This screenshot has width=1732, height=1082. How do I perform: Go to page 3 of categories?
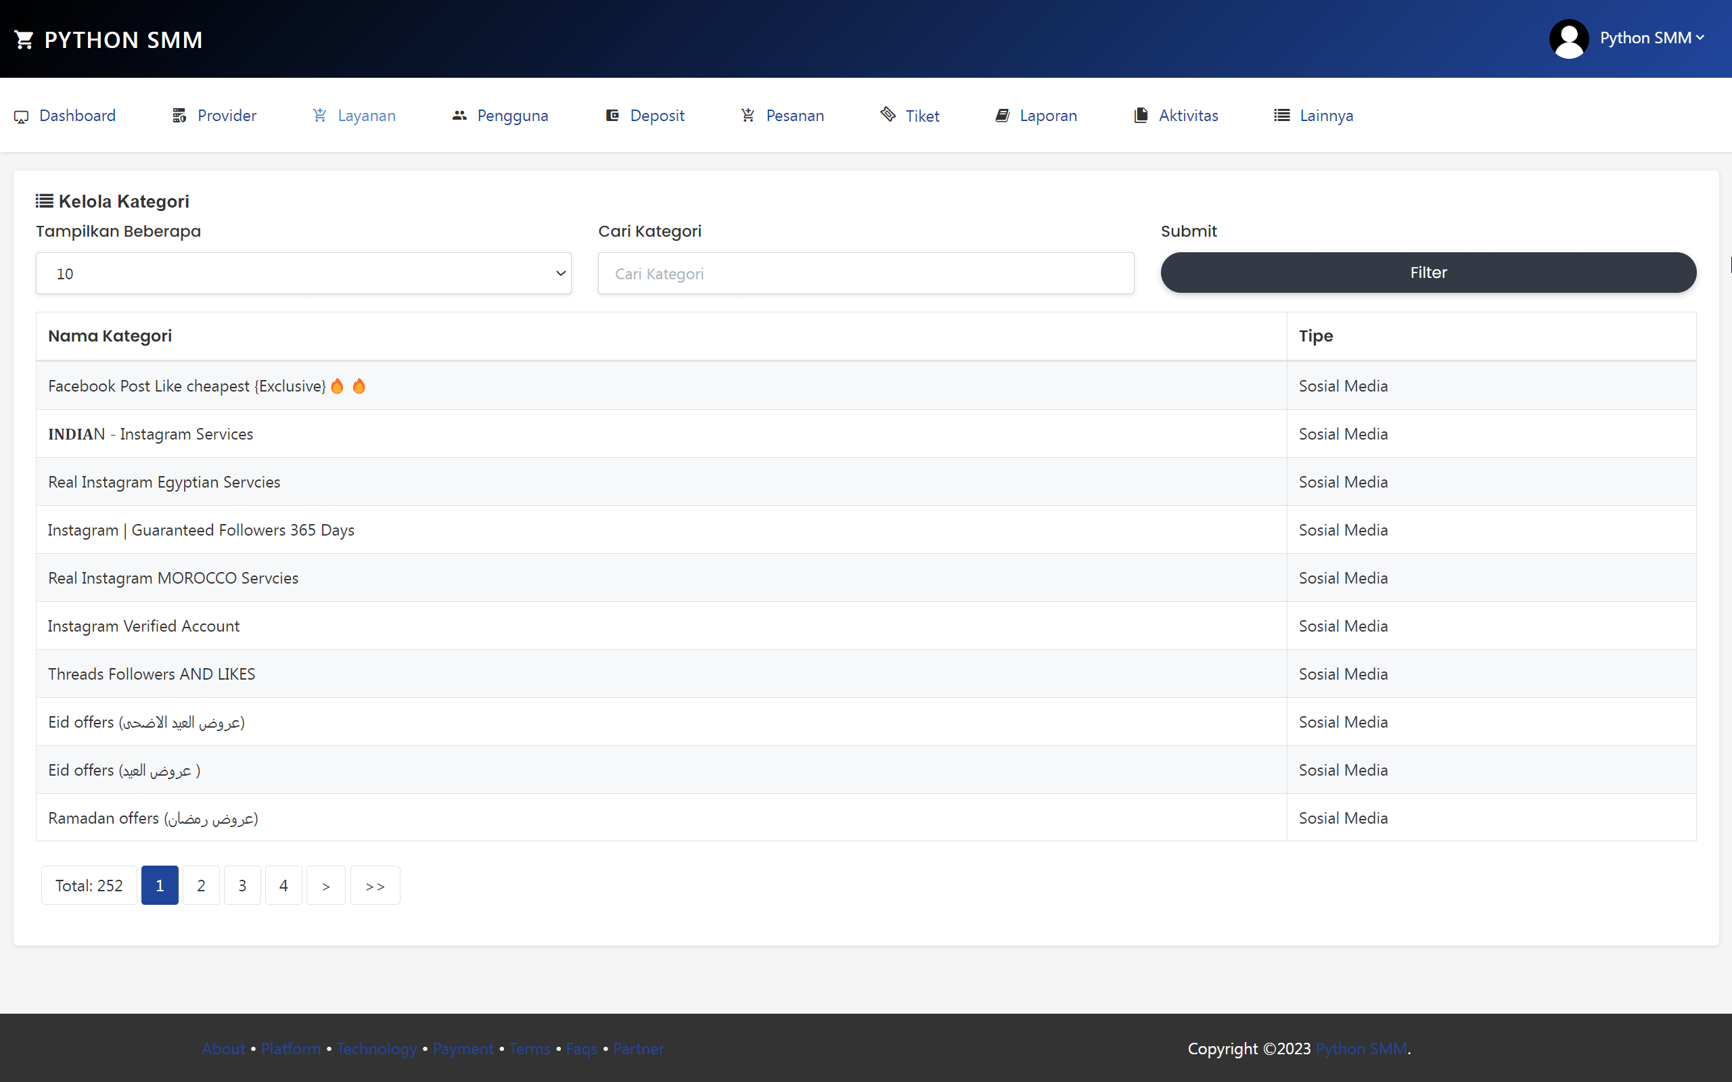pyautogui.click(x=242, y=885)
